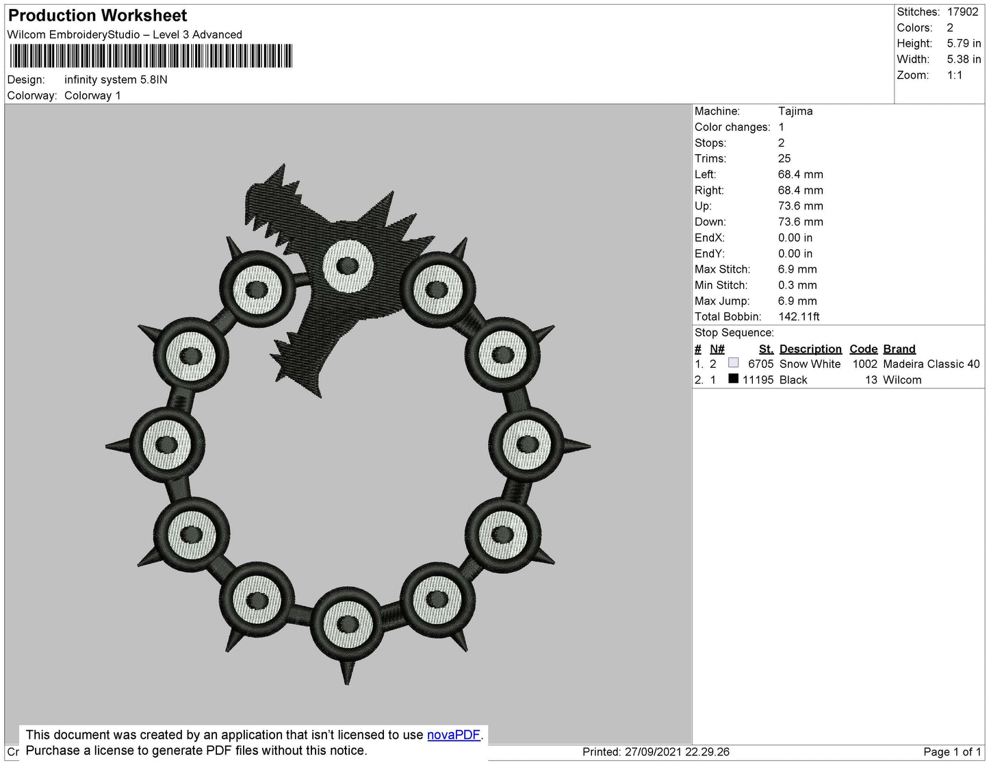This screenshot has height=765, width=989.
Task: Click the Left value '68.4 mm'
Action: (801, 175)
